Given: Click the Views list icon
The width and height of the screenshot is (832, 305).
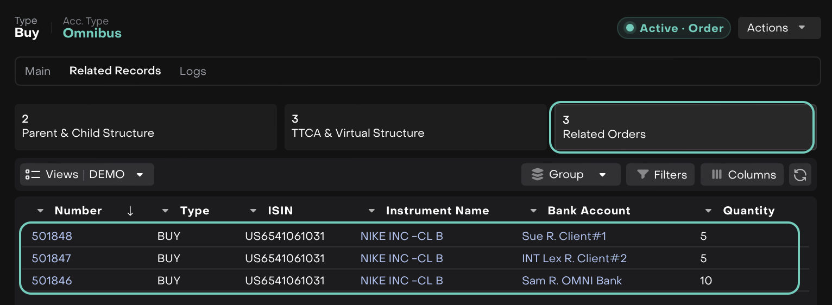Looking at the screenshot, I should (33, 175).
